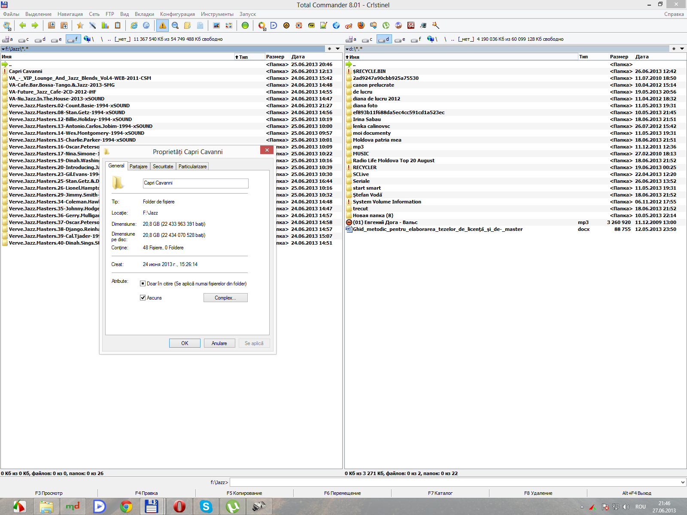Click the folder name field 'Capri Cavanni'
Image resolution: width=687 pixels, height=515 pixels.
195,183
